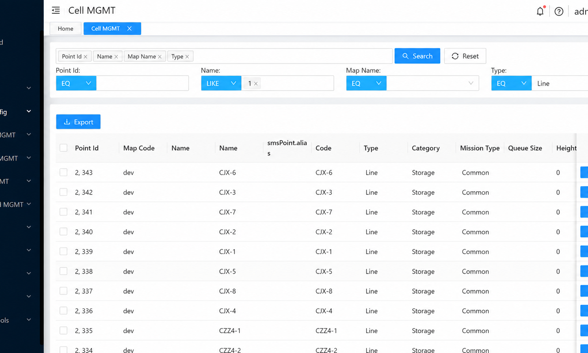Open the help question mark icon
Image resolution: width=588 pixels, height=353 pixels.
(x=558, y=11)
